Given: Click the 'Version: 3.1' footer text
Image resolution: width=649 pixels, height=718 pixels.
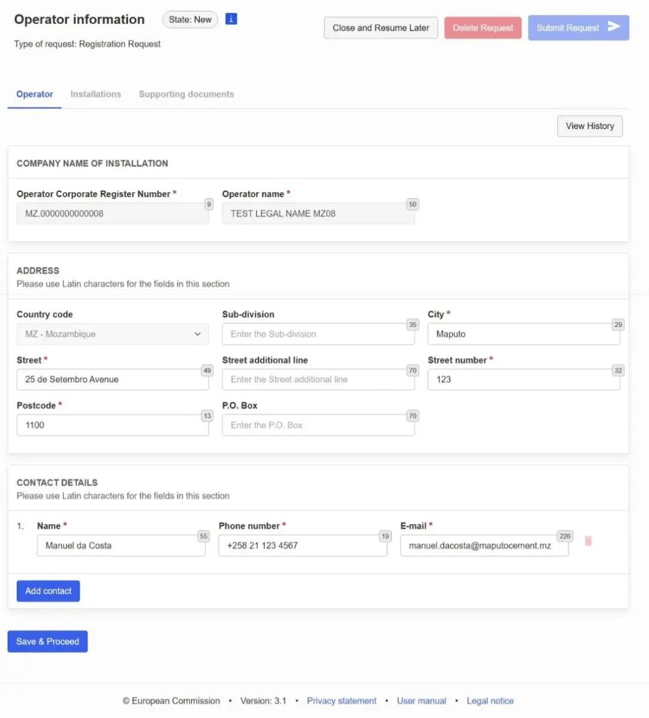Looking at the screenshot, I should click(x=263, y=701).
